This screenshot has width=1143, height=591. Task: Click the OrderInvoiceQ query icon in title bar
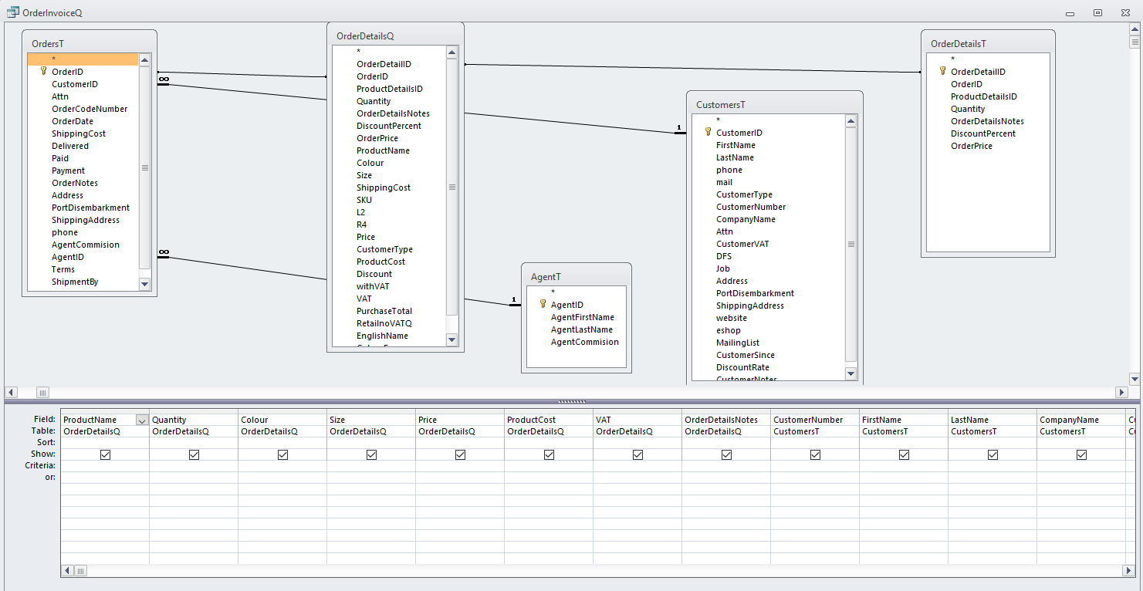(x=12, y=12)
